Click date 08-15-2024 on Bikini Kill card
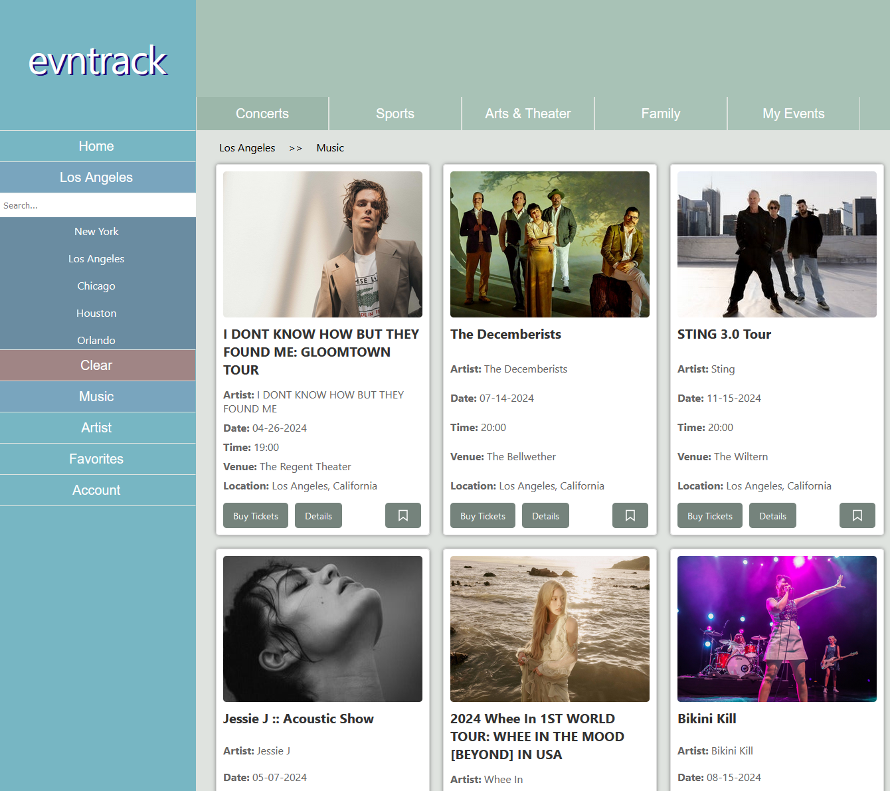Viewport: 890px width, 791px height. [x=734, y=778]
